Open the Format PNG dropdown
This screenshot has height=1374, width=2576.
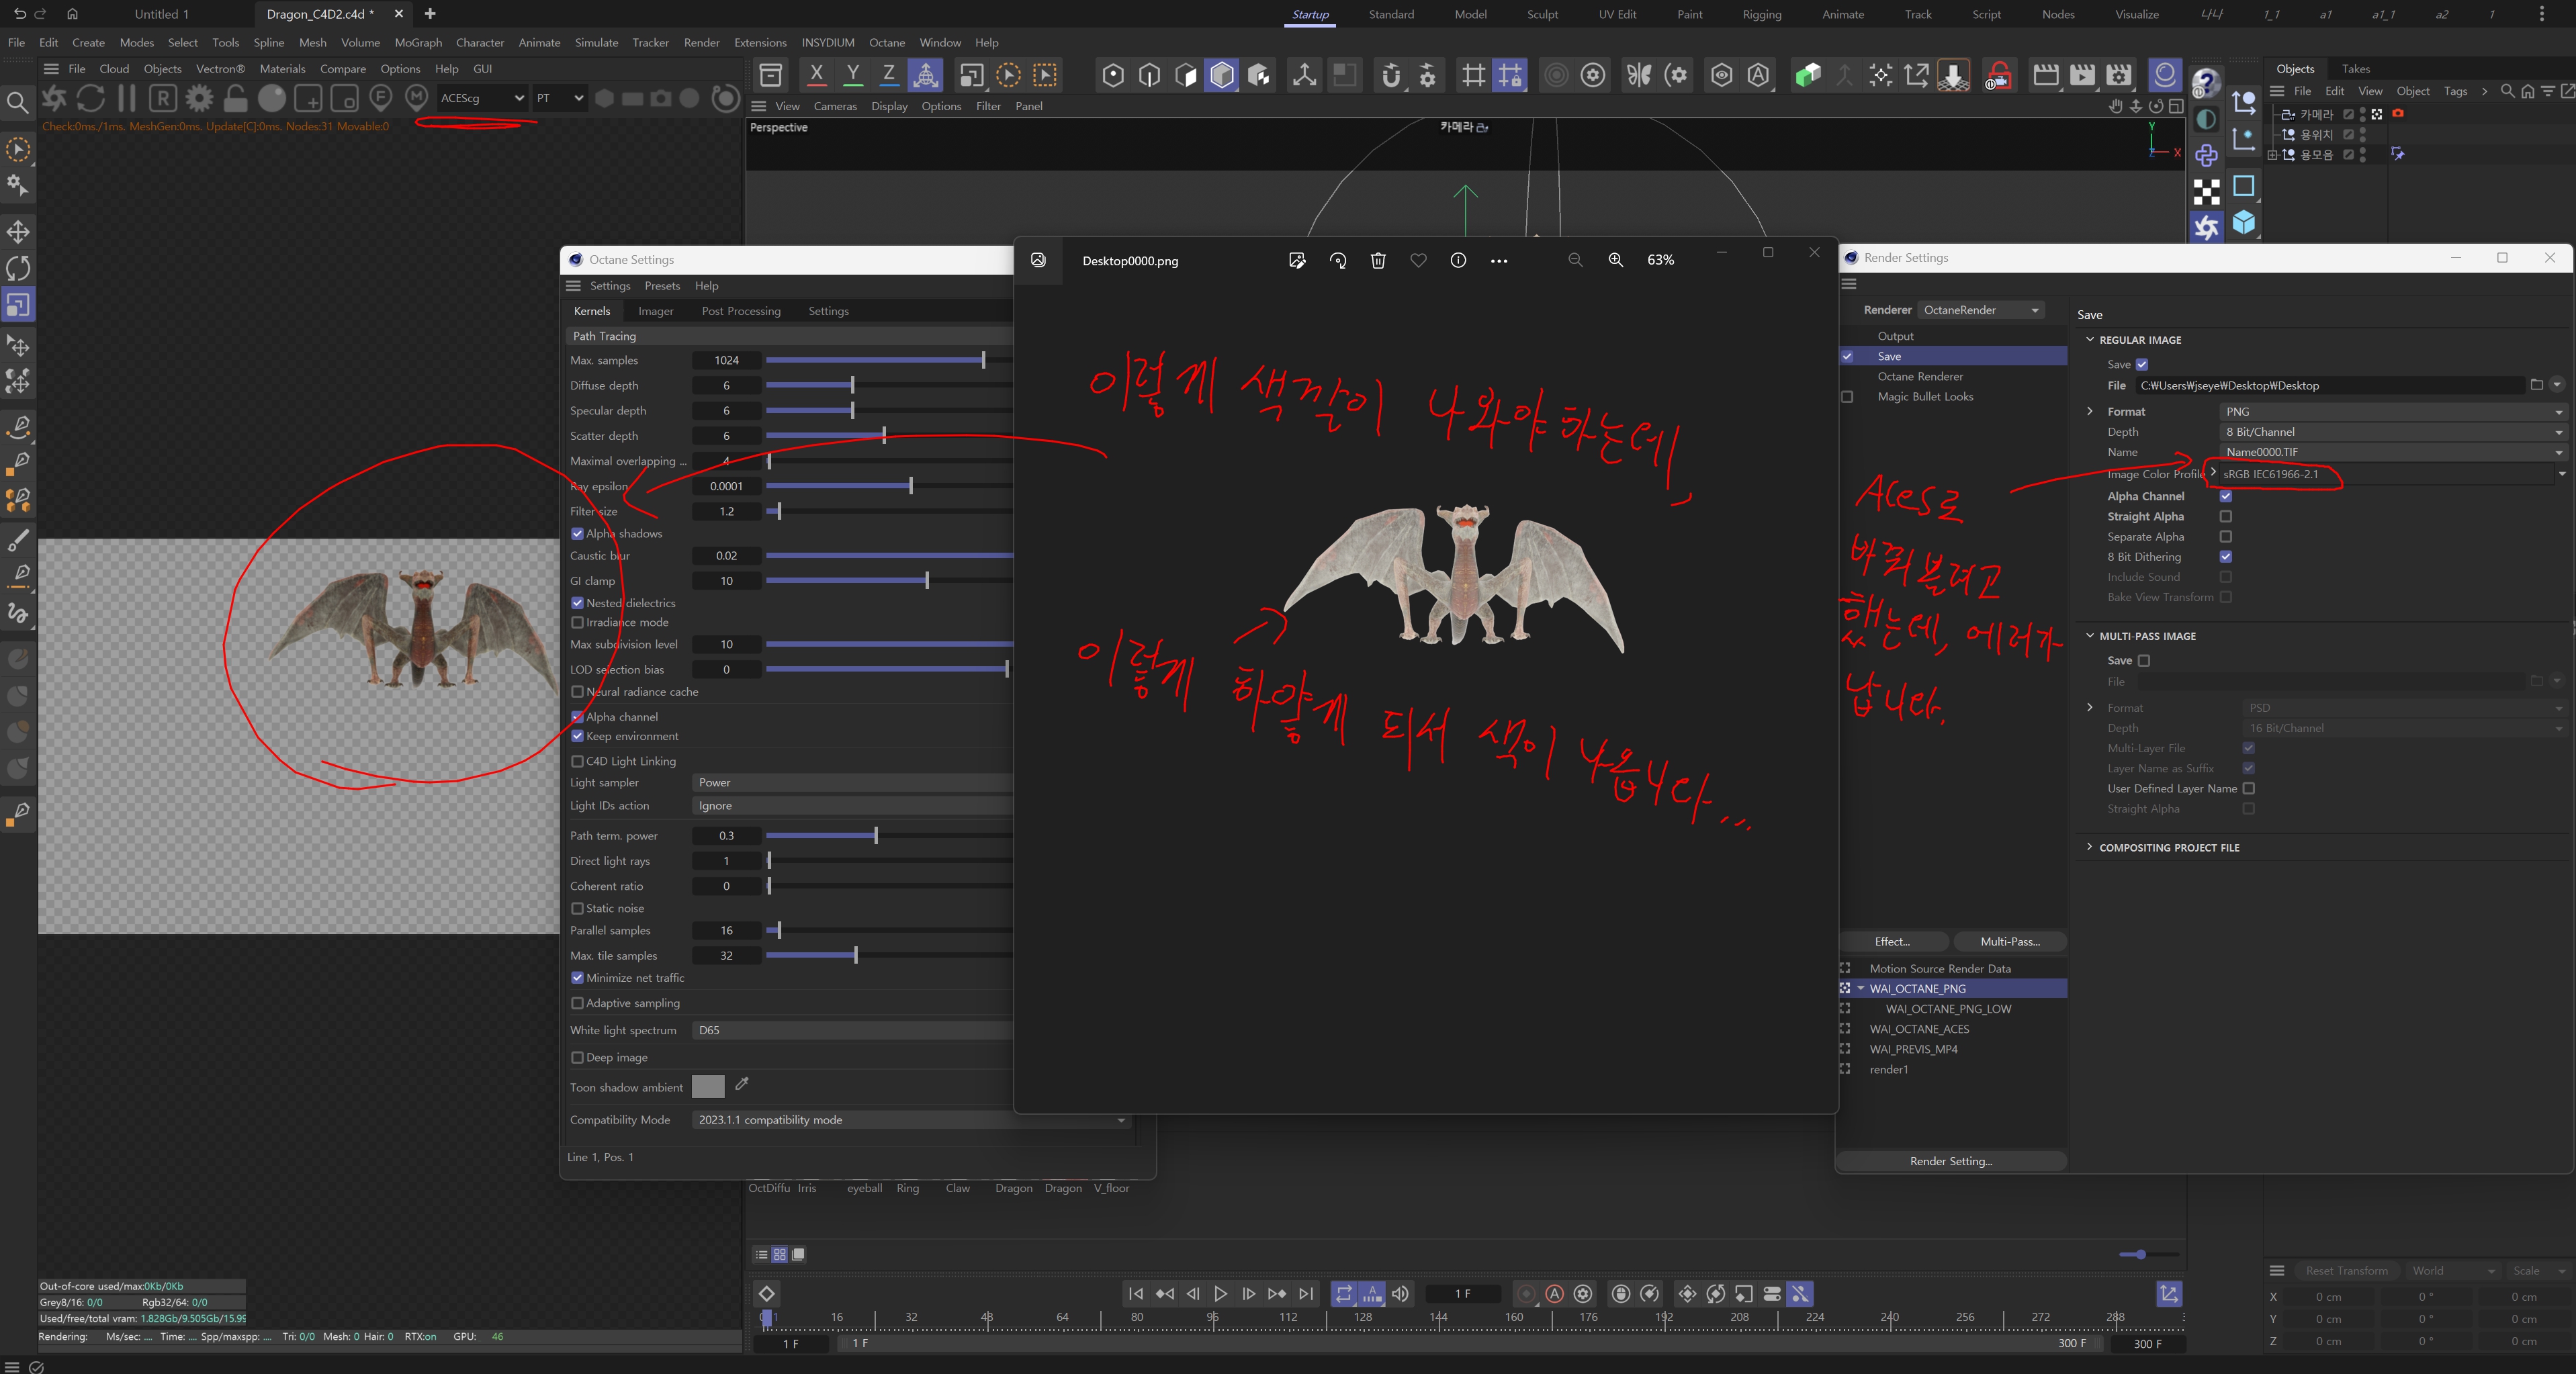[2390, 412]
